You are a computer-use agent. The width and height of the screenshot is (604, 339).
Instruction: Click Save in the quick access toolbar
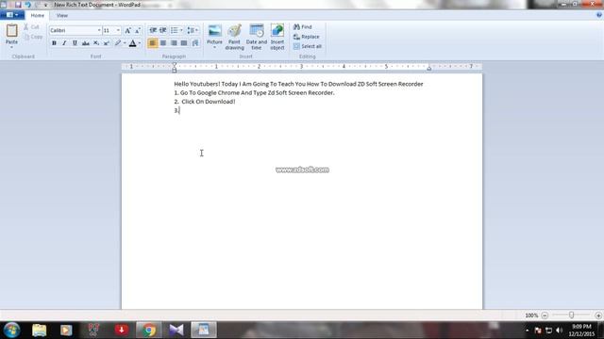[x=18, y=5]
